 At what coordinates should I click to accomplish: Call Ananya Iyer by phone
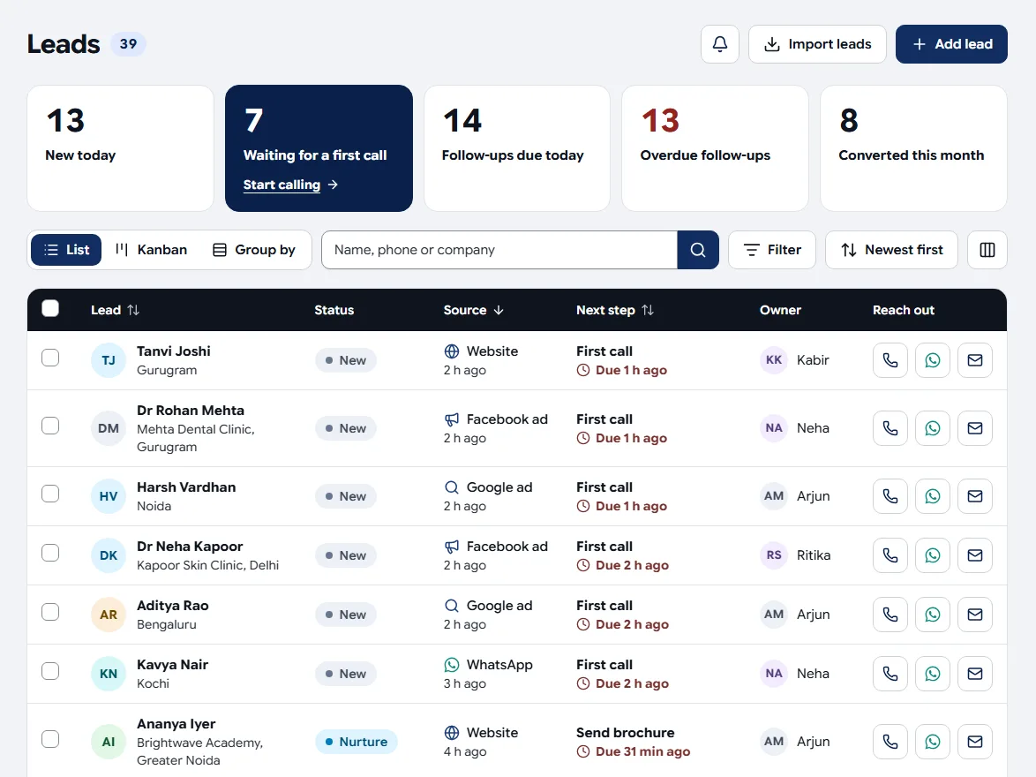pyautogui.click(x=890, y=742)
